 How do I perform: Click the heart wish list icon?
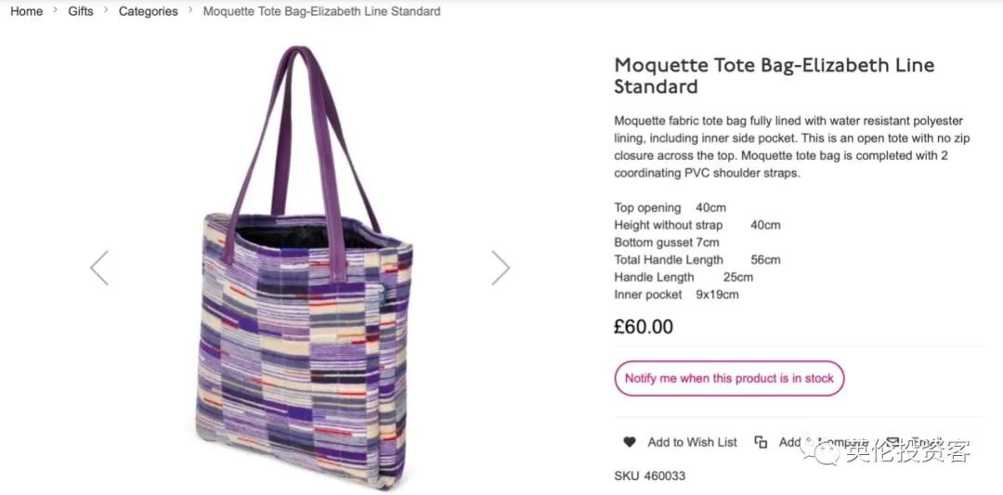[630, 442]
